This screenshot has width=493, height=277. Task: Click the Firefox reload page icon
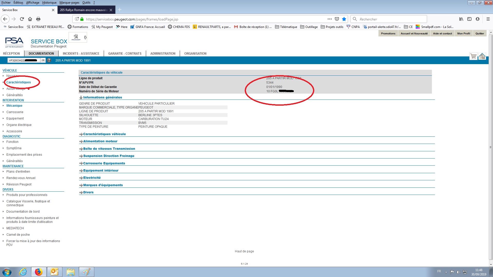coord(22,19)
